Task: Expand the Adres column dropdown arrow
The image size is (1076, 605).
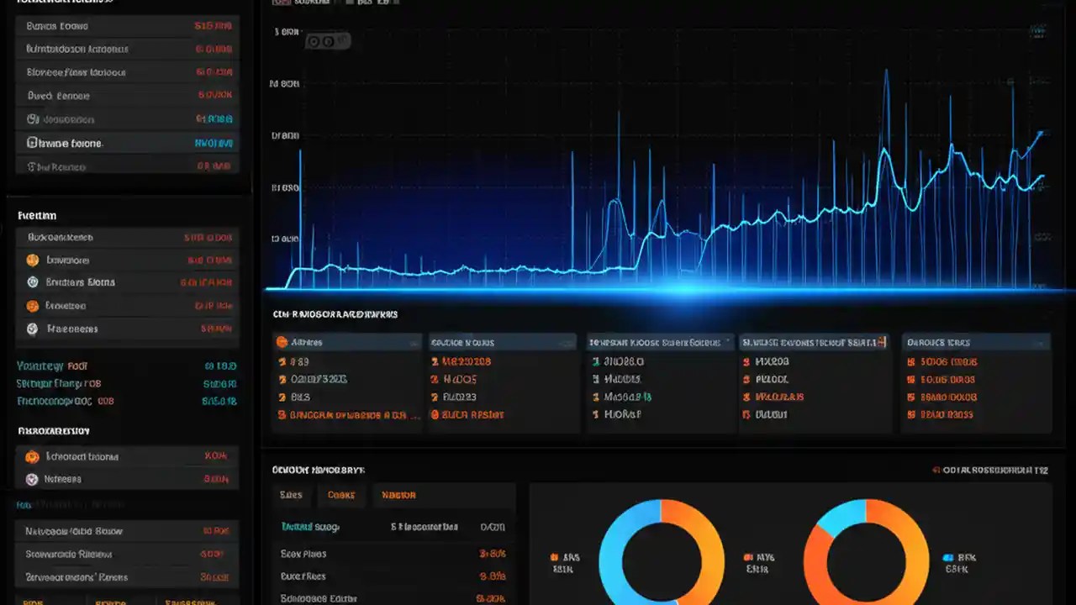Action: click(x=415, y=342)
